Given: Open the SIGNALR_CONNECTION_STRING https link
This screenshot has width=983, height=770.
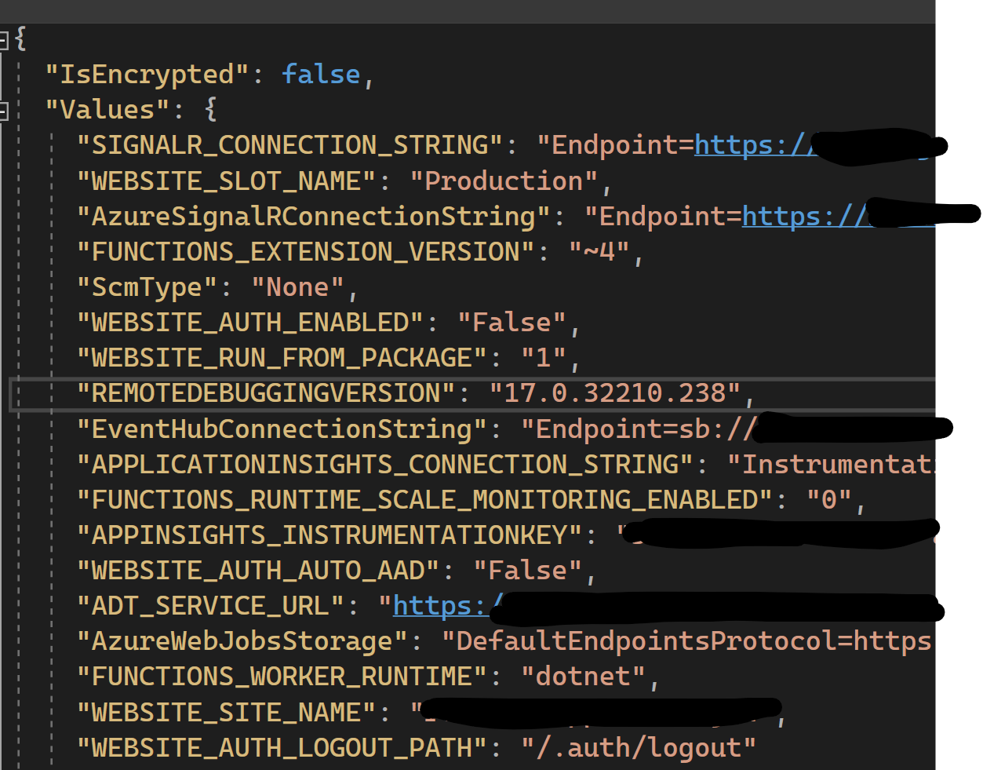Looking at the screenshot, I should tap(754, 145).
